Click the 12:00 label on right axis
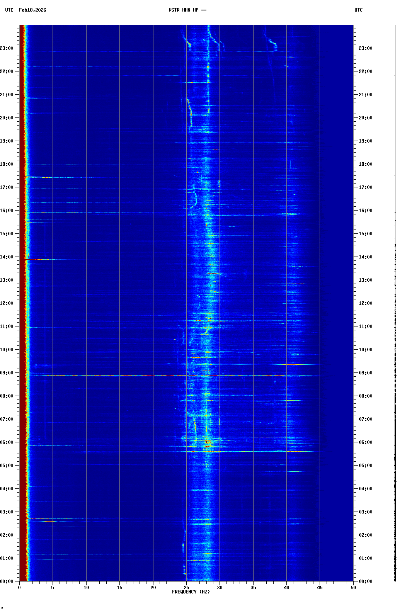412x612 pixels. point(365,303)
